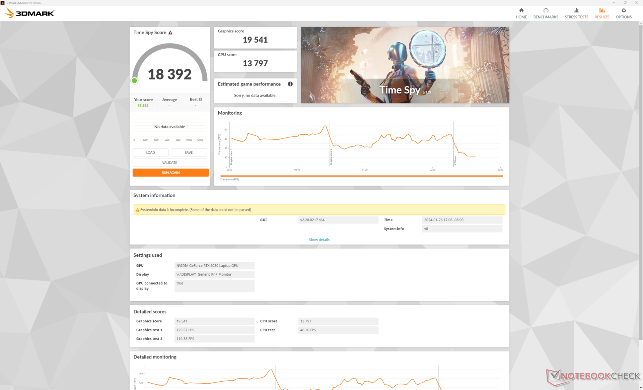Viewport: 643px width, 390px height.
Task: Select the Results bar chart icon
Action: [x=602, y=10]
